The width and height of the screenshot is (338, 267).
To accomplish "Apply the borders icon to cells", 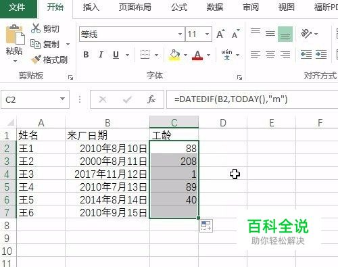I will tap(145, 55).
